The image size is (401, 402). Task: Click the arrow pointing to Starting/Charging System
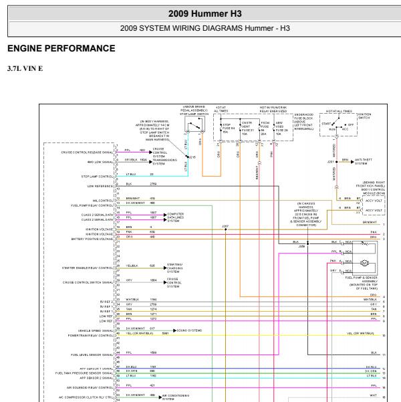[x=165, y=268]
